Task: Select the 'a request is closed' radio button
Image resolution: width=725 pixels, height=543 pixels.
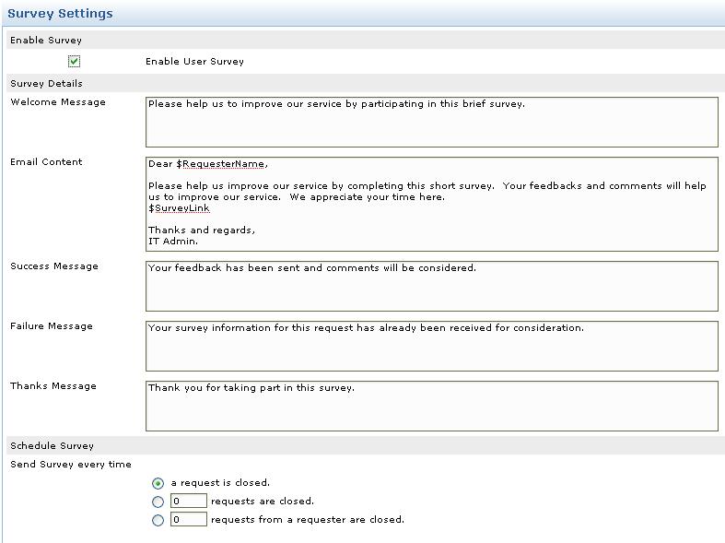Action: [x=158, y=483]
